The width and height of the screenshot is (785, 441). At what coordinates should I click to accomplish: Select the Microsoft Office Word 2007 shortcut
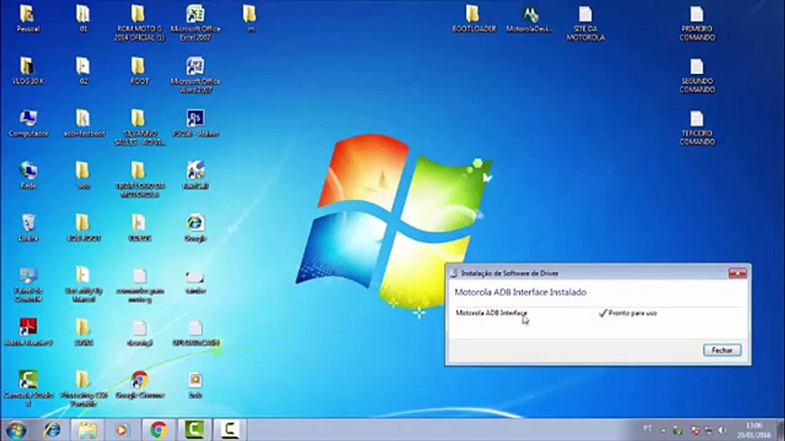195,75
